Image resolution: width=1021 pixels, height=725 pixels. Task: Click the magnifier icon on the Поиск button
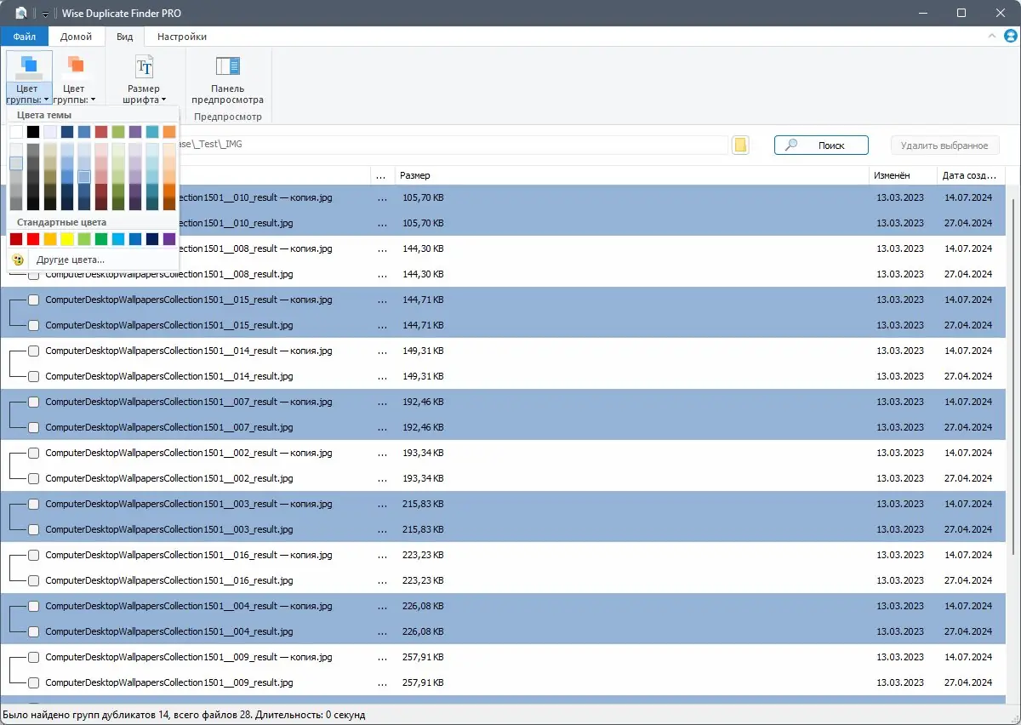(791, 146)
